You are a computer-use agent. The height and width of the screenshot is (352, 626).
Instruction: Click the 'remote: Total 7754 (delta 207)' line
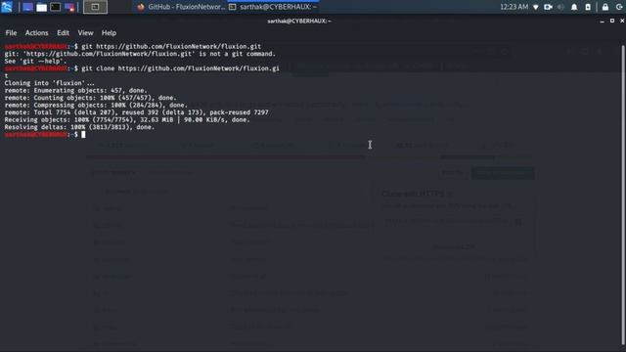pos(137,112)
